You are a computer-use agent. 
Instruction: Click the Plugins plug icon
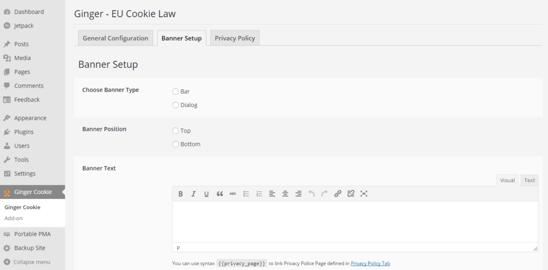(x=6, y=132)
